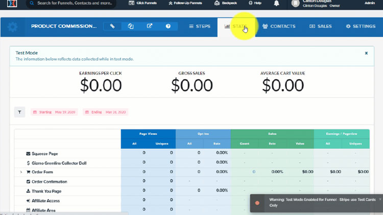
Task: Click the Order Confirmation check icon
Action: tap(28, 181)
